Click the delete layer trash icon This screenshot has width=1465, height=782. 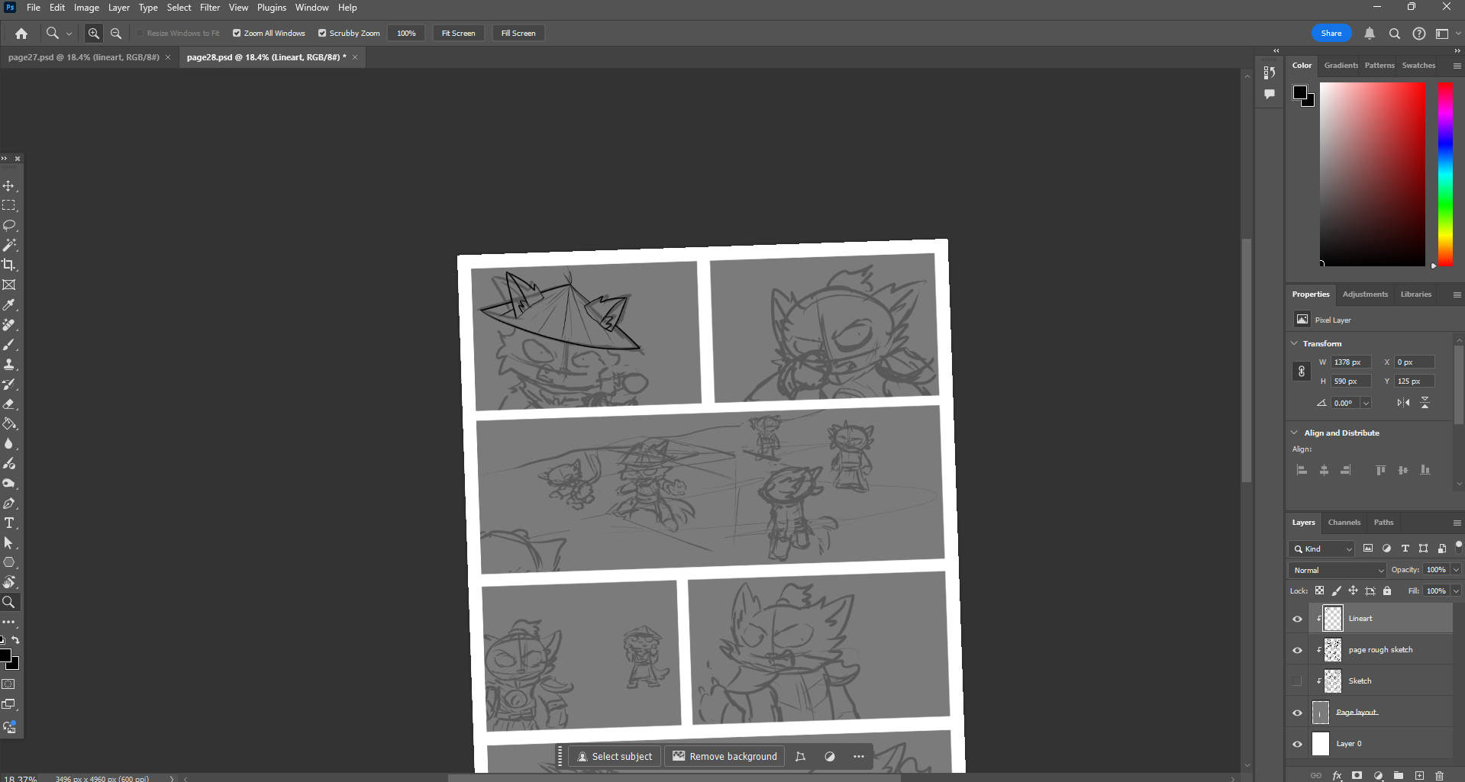1439,775
